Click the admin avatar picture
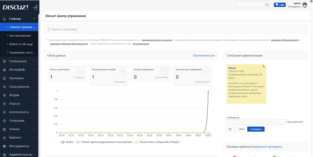Viewport: 313px width, 157px height. pyautogui.click(x=304, y=5)
